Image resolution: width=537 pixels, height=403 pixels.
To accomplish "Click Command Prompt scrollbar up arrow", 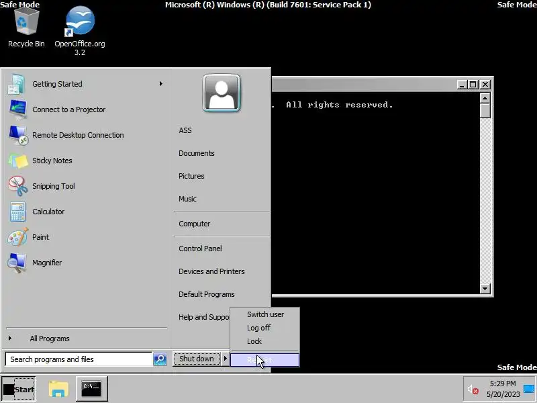I will click(x=485, y=98).
